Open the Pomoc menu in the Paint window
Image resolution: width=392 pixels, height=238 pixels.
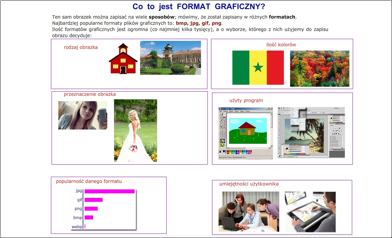(x=247, y=111)
